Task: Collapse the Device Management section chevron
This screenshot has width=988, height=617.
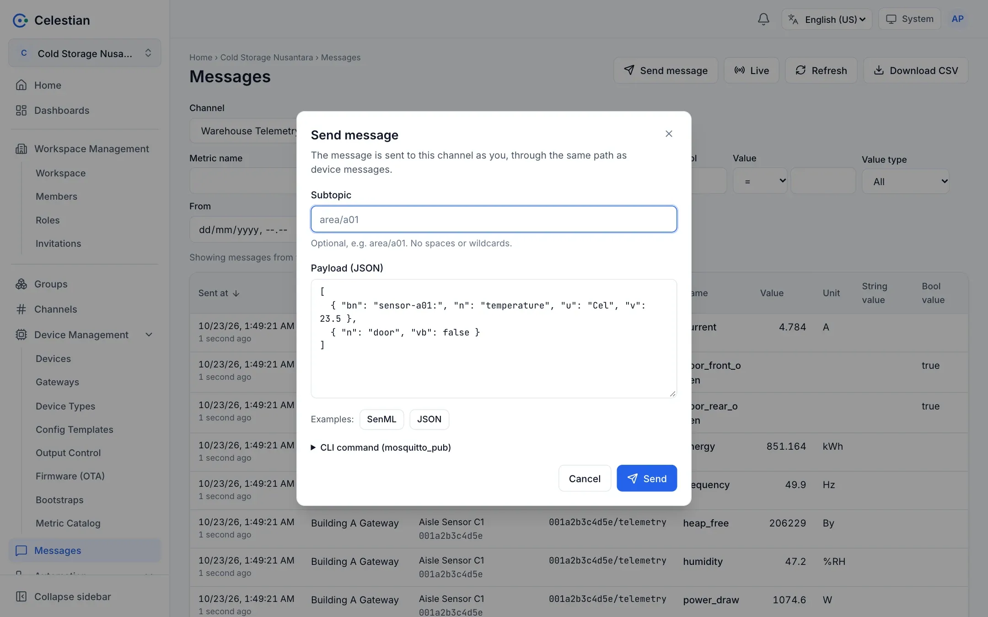Action: click(x=149, y=335)
